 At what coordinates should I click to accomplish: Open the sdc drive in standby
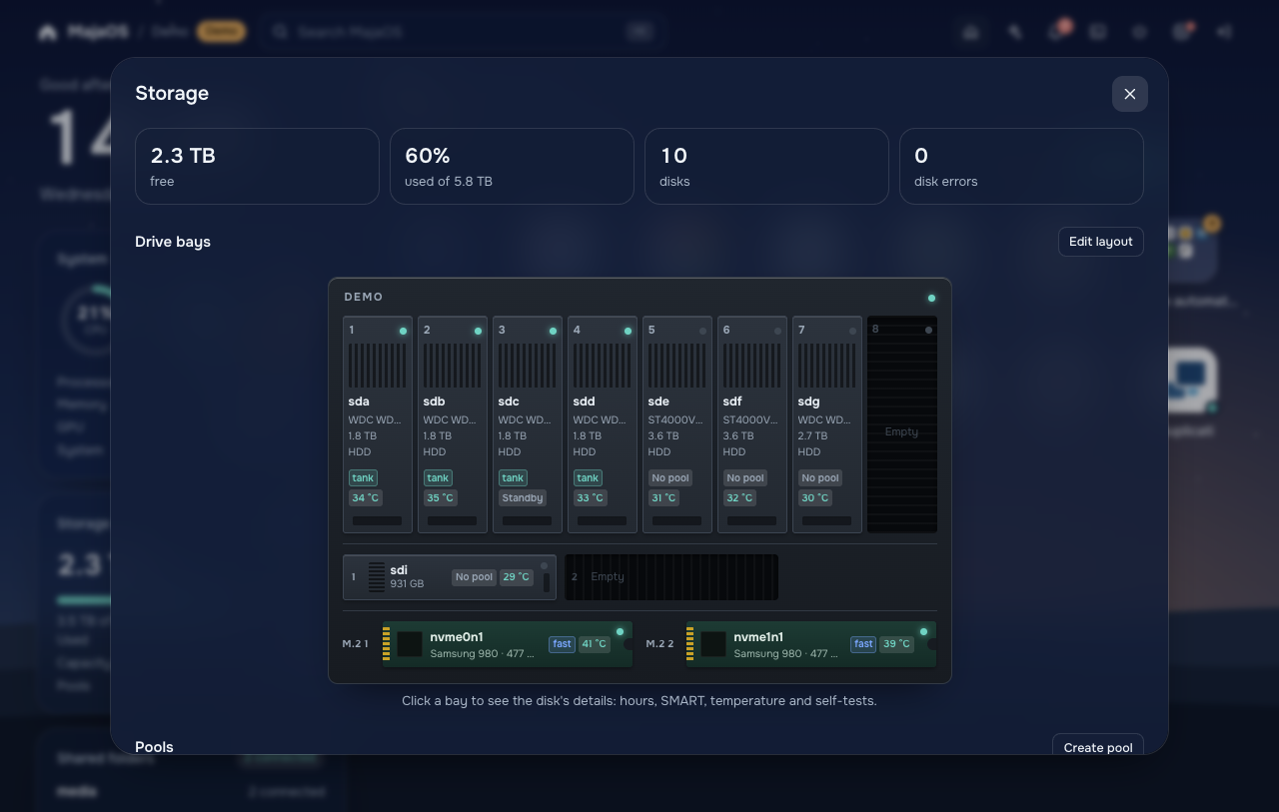point(528,424)
